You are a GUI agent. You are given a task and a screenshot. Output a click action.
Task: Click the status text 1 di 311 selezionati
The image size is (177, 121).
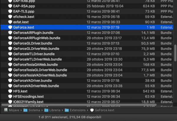53,117
